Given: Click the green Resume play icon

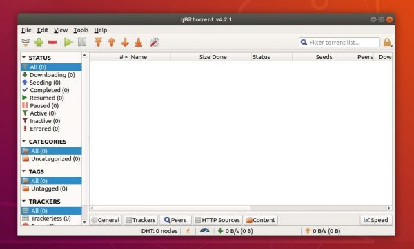Looking at the screenshot, I should click(68, 42).
